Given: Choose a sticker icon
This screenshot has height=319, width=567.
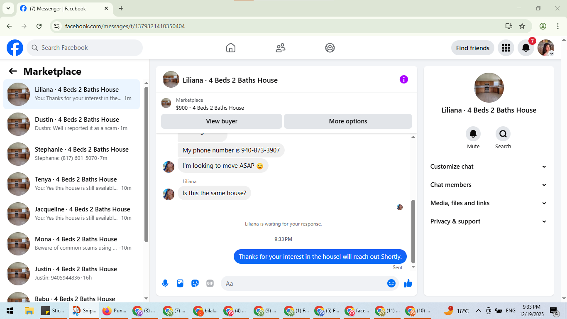Looking at the screenshot, I should tap(195, 283).
